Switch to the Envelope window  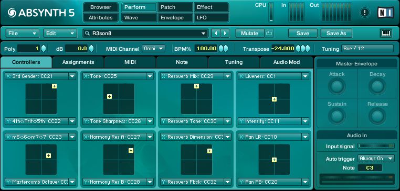coord(175,18)
